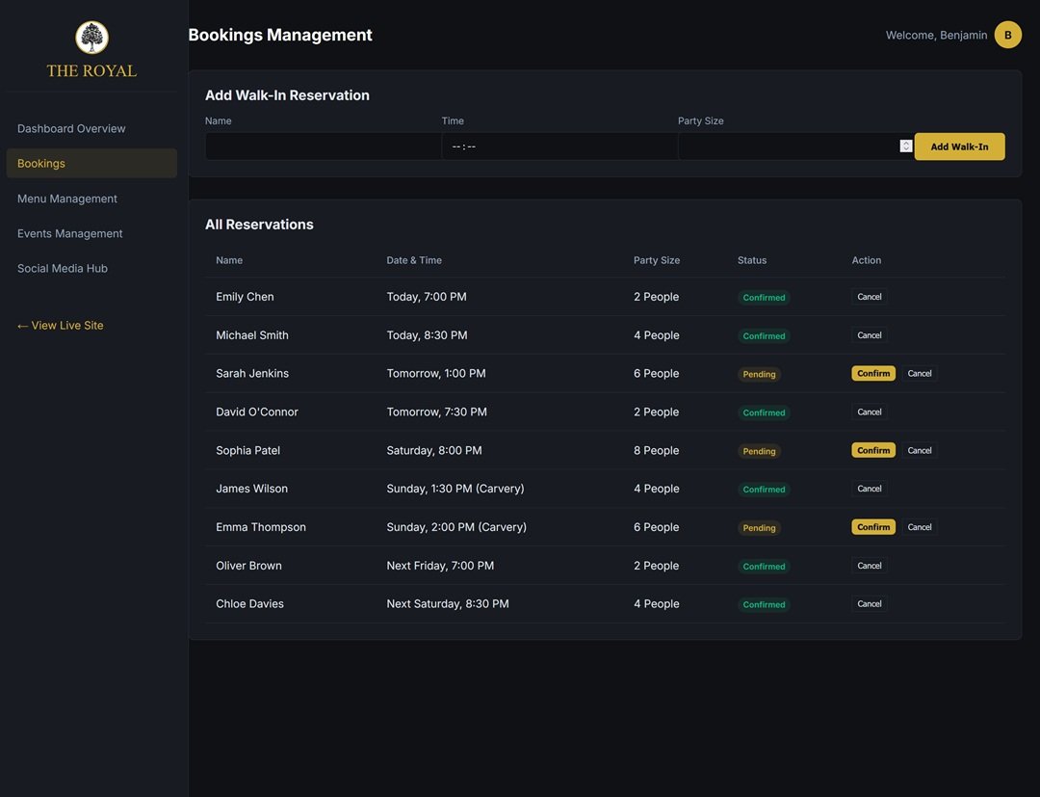Select Bookings in sidebar
1040x797 pixels.
pos(91,163)
